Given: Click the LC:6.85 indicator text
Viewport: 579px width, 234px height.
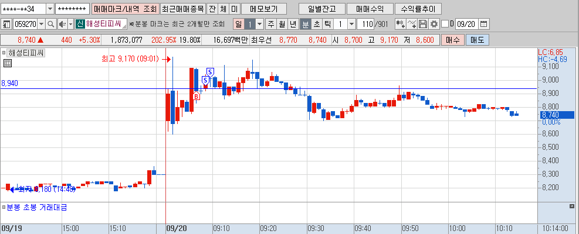Looking at the screenshot, I should [x=550, y=53].
